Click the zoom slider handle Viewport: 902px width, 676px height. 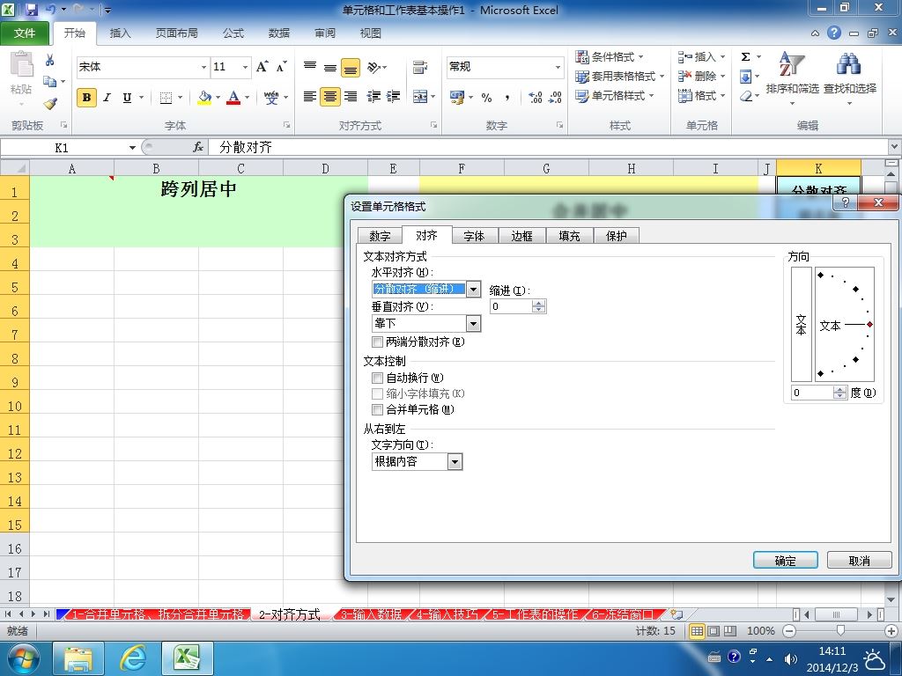tap(840, 630)
